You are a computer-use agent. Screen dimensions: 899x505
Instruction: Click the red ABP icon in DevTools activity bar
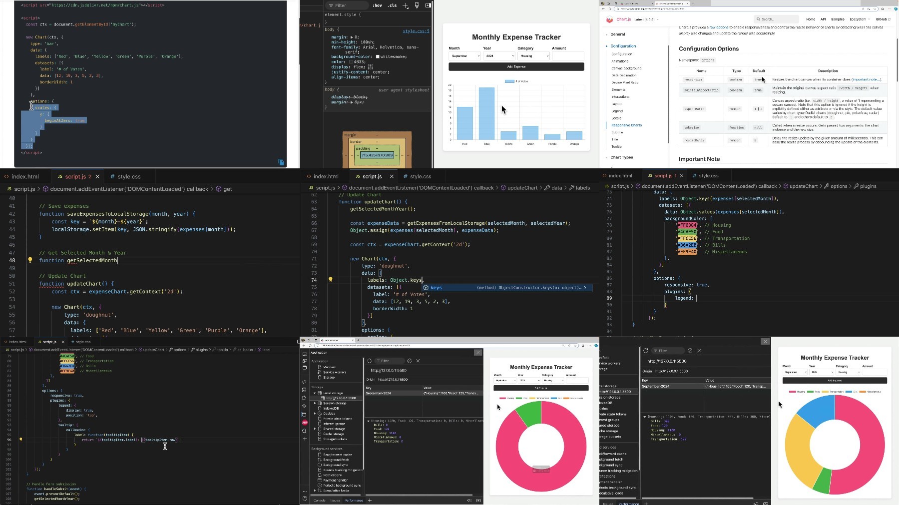pos(305,423)
